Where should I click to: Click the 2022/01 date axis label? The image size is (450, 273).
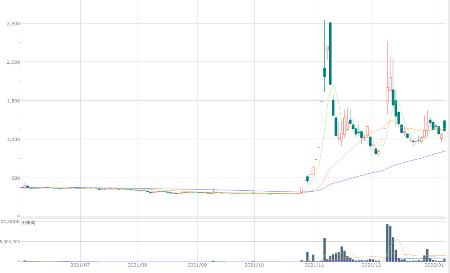(x=434, y=265)
